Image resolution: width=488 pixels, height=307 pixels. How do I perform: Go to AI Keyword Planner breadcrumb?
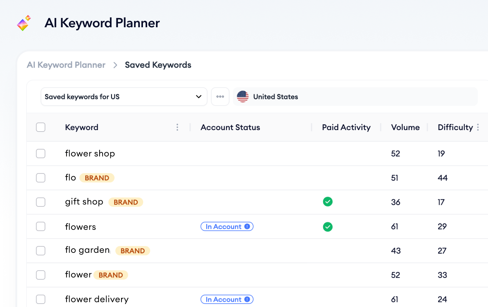(x=66, y=65)
